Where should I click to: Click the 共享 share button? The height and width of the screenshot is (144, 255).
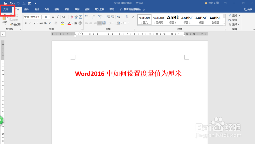click(248, 9)
